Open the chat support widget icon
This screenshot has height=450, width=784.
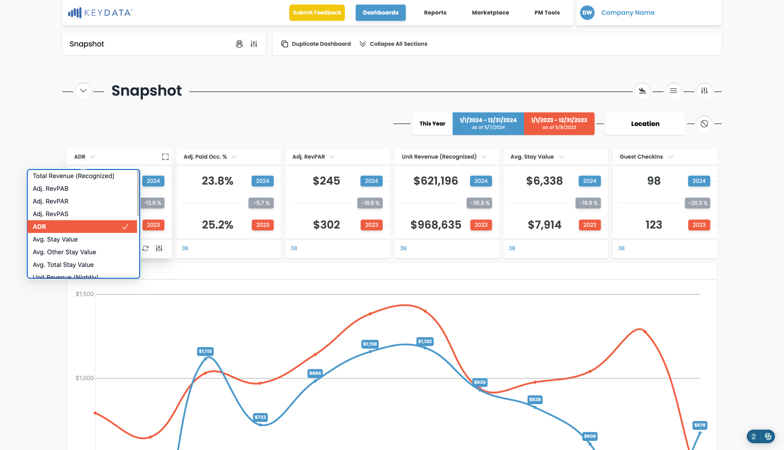[x=768, y=436]
